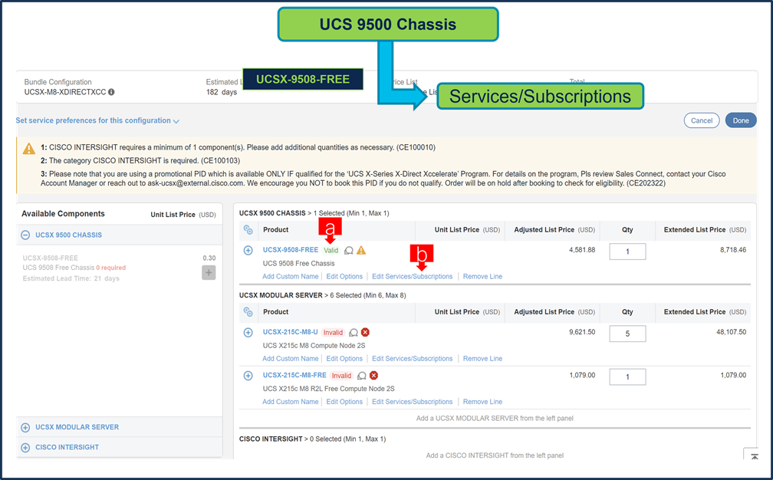Click the headset support icon for UCSX-215C-M8-U

point(353,333)
